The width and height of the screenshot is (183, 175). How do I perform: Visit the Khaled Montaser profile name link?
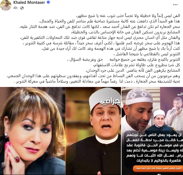pyautogui.click(x=29, y=2)
